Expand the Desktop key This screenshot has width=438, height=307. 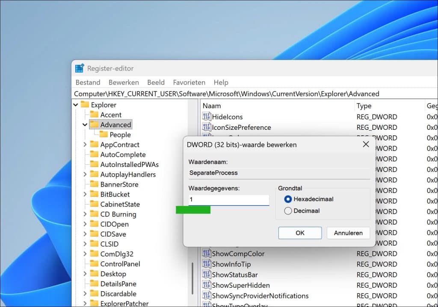(85, 274)
